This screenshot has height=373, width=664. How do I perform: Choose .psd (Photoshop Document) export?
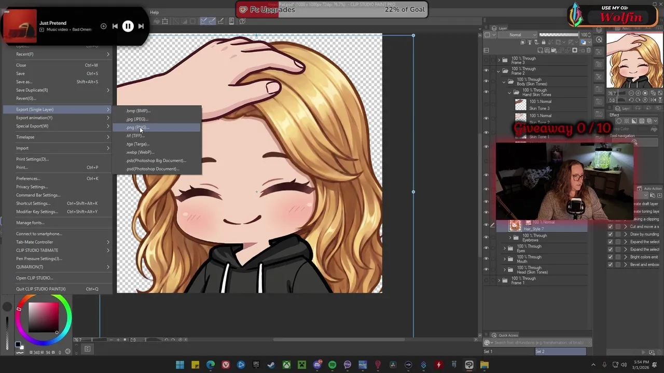[156, 169]
